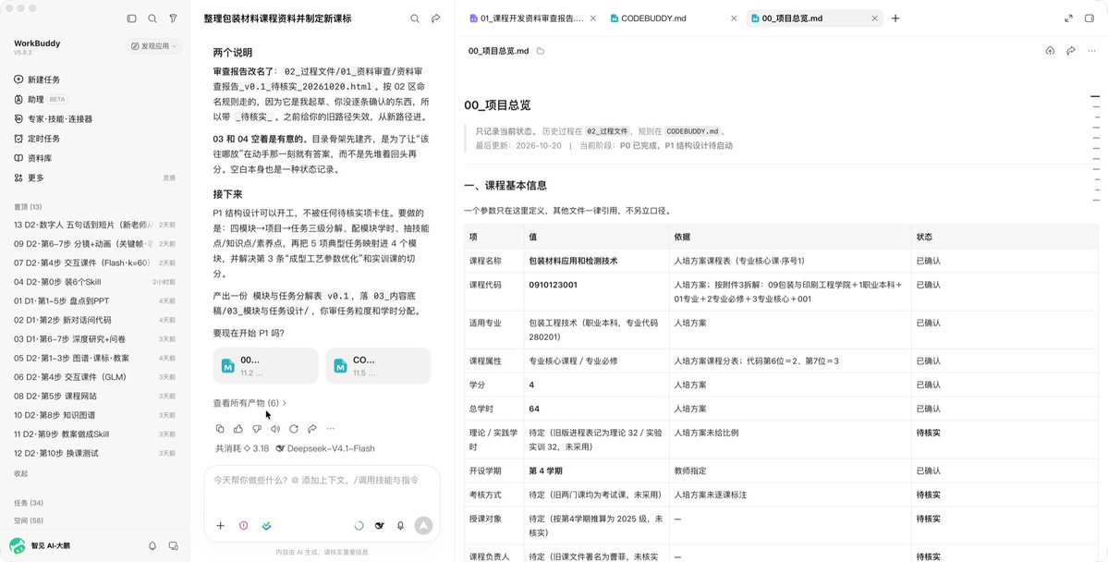Open the 00... markdown file card
The height and width of the screenshot is (562, 1108).
click(266, 365)
